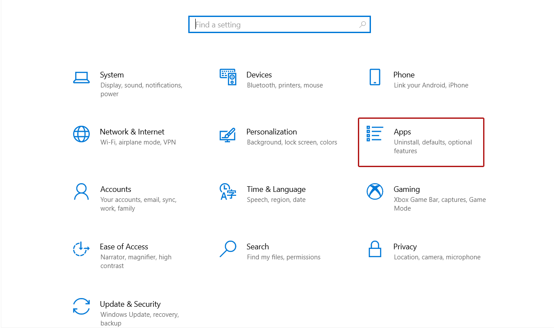Select the Personalization paintbrush icon
Screen dimensions: 554x332
coord(228,134)
